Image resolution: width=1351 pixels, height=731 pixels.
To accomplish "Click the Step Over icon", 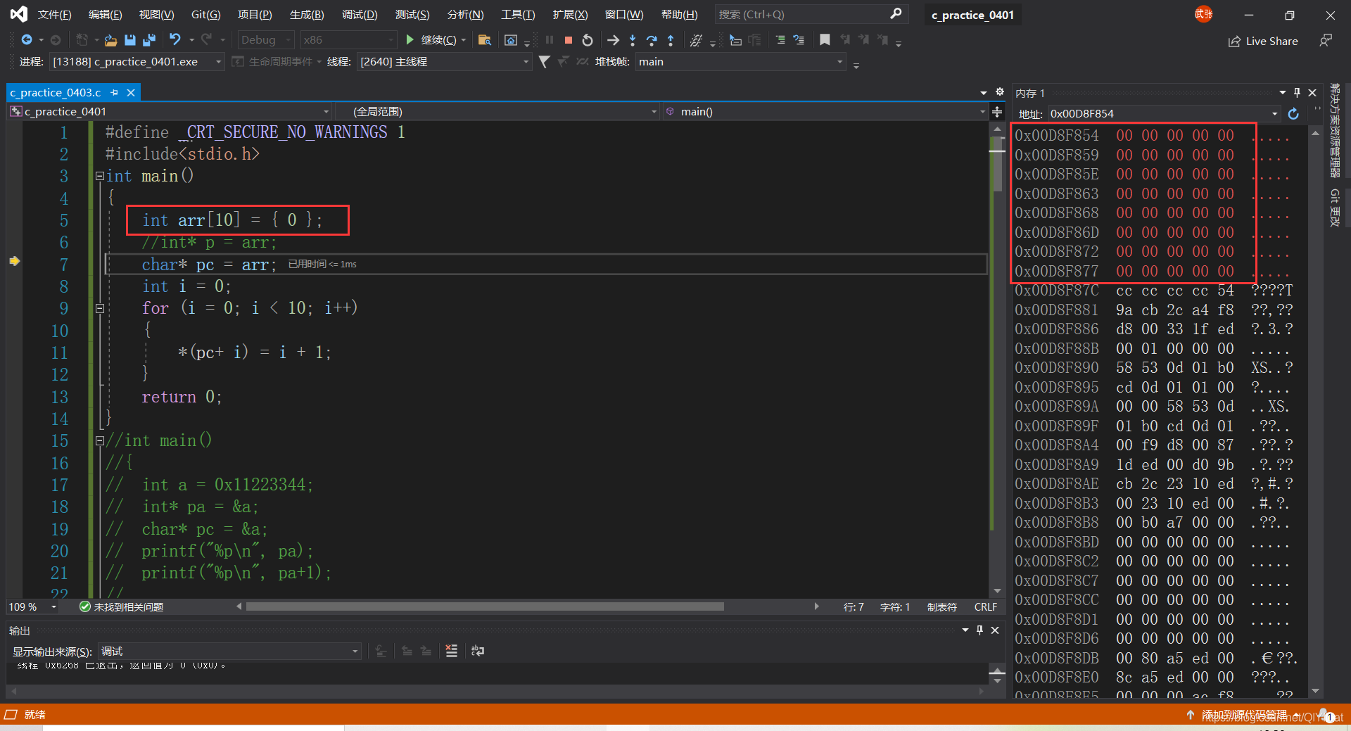I will tap(652, 40).
